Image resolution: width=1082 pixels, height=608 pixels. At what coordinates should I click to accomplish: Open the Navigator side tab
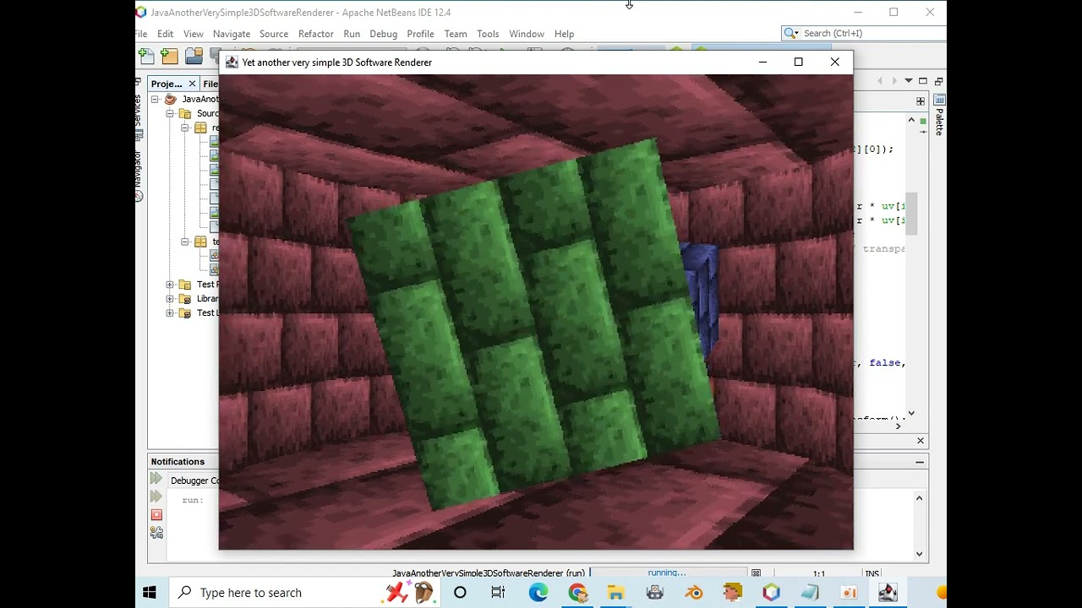139,177
